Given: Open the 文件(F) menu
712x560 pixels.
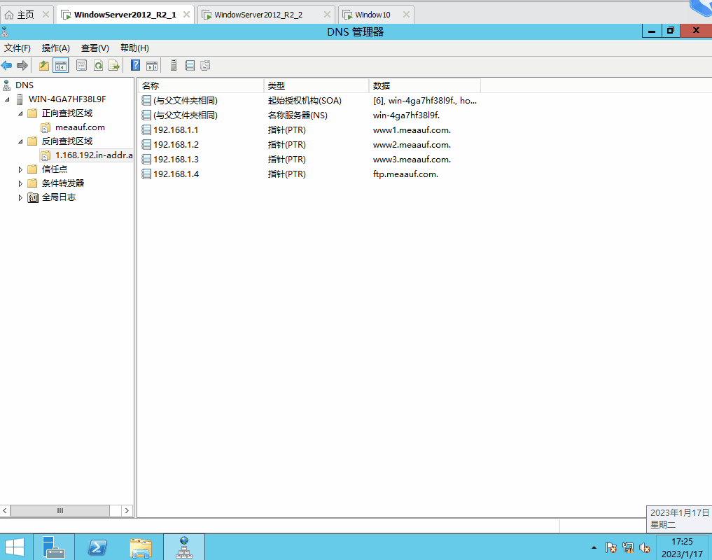Looking at the screenshot, I should click(x=18, y=48).
